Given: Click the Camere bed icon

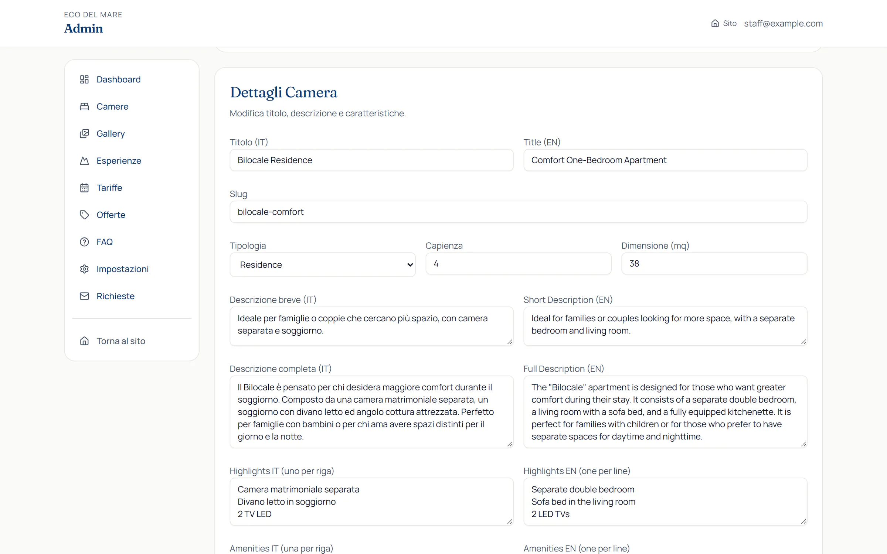Looking at the screenshot, I should 84,106.
